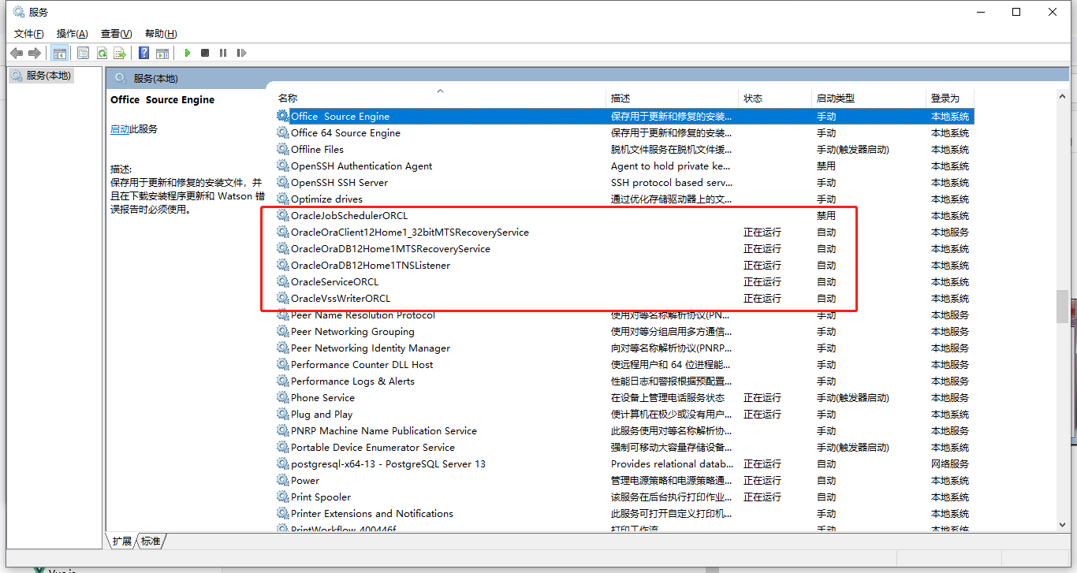1077x573 pixels.
Task: Click the gear icon beside Print Spooler
Action: [x=283, y=497]
